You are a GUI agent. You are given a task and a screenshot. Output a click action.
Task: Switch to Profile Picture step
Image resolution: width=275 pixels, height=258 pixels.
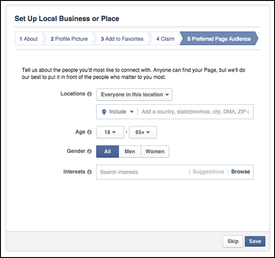click(69, 39)
